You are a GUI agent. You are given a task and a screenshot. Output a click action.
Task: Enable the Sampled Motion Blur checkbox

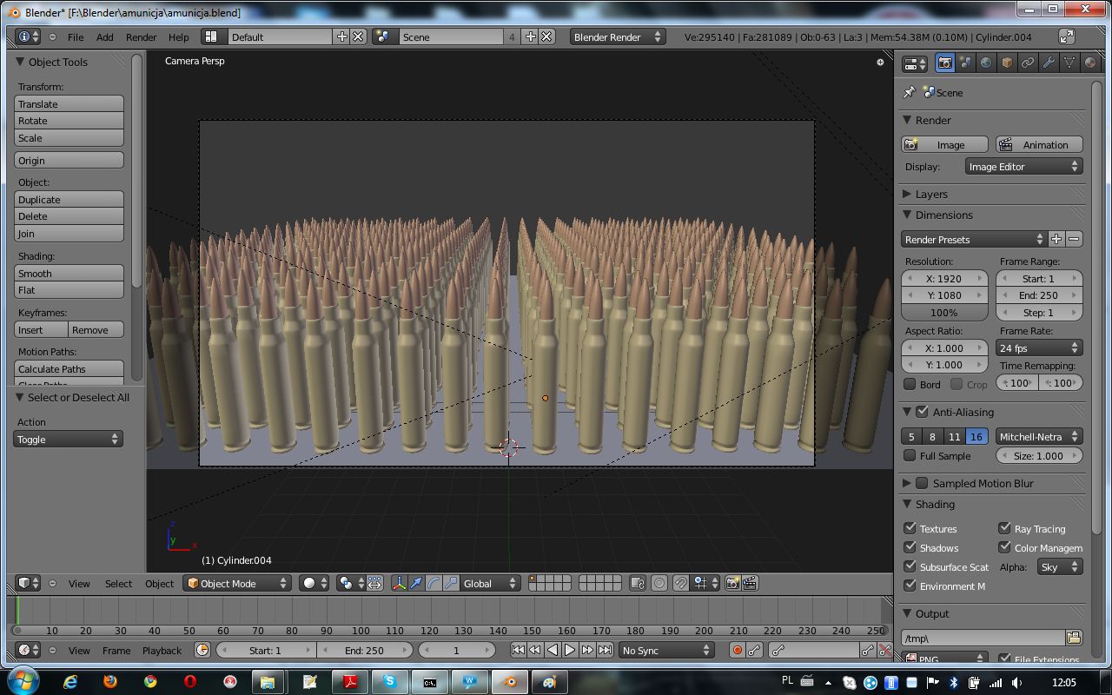point(923,483)
